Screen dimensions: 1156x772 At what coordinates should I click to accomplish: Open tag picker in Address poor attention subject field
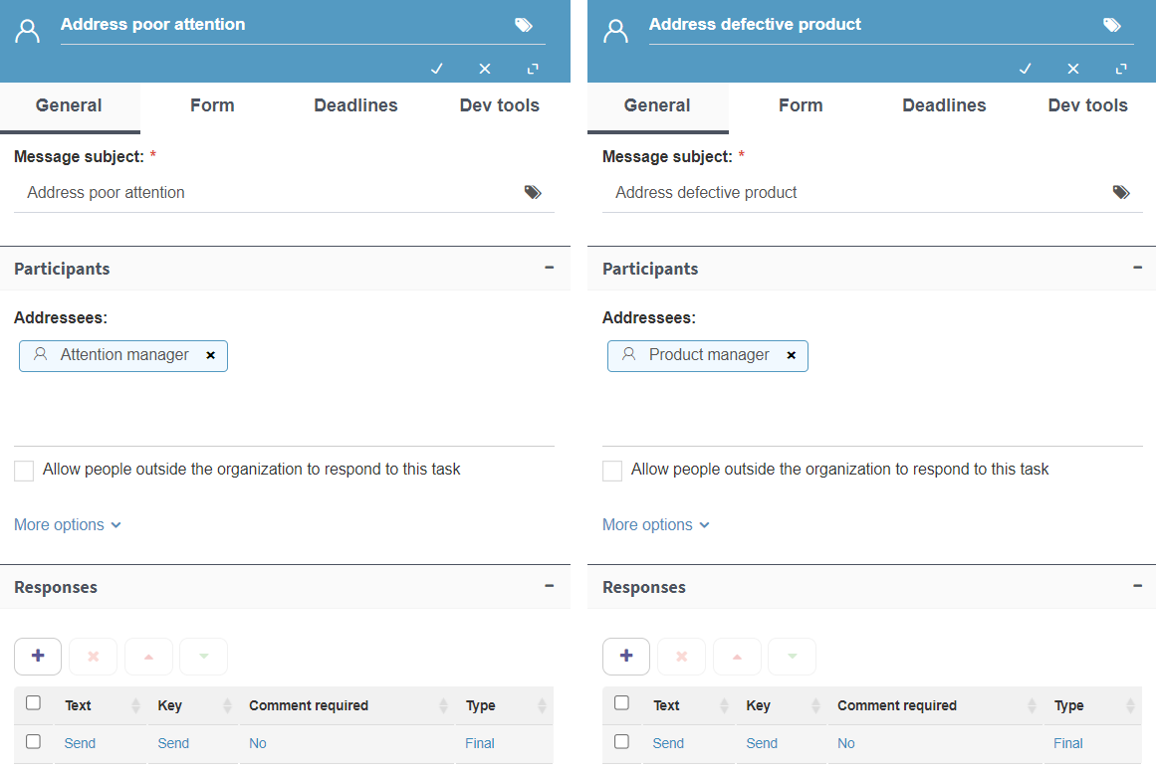tap(533, 192)
